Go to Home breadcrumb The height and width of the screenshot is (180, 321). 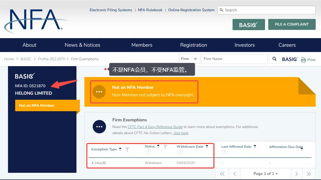coord(9,59)
